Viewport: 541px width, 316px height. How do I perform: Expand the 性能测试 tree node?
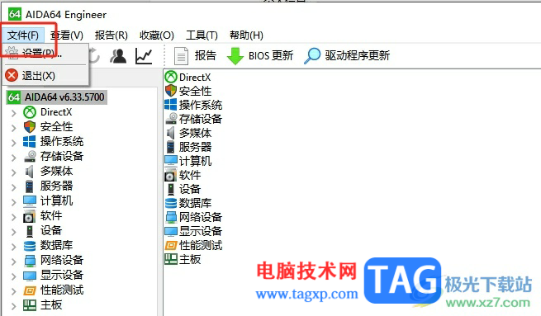click(x=13, y=290)
